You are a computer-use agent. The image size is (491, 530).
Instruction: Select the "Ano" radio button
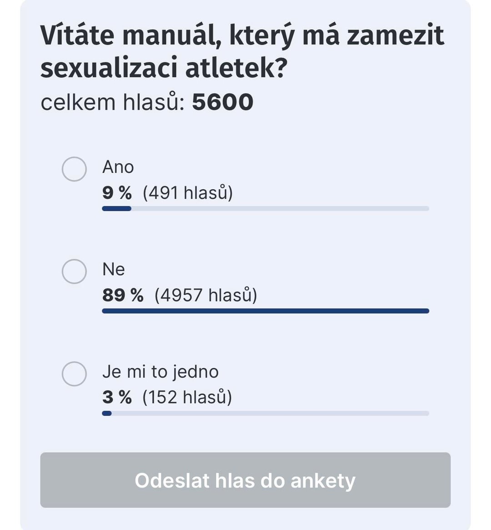point(74,169)
